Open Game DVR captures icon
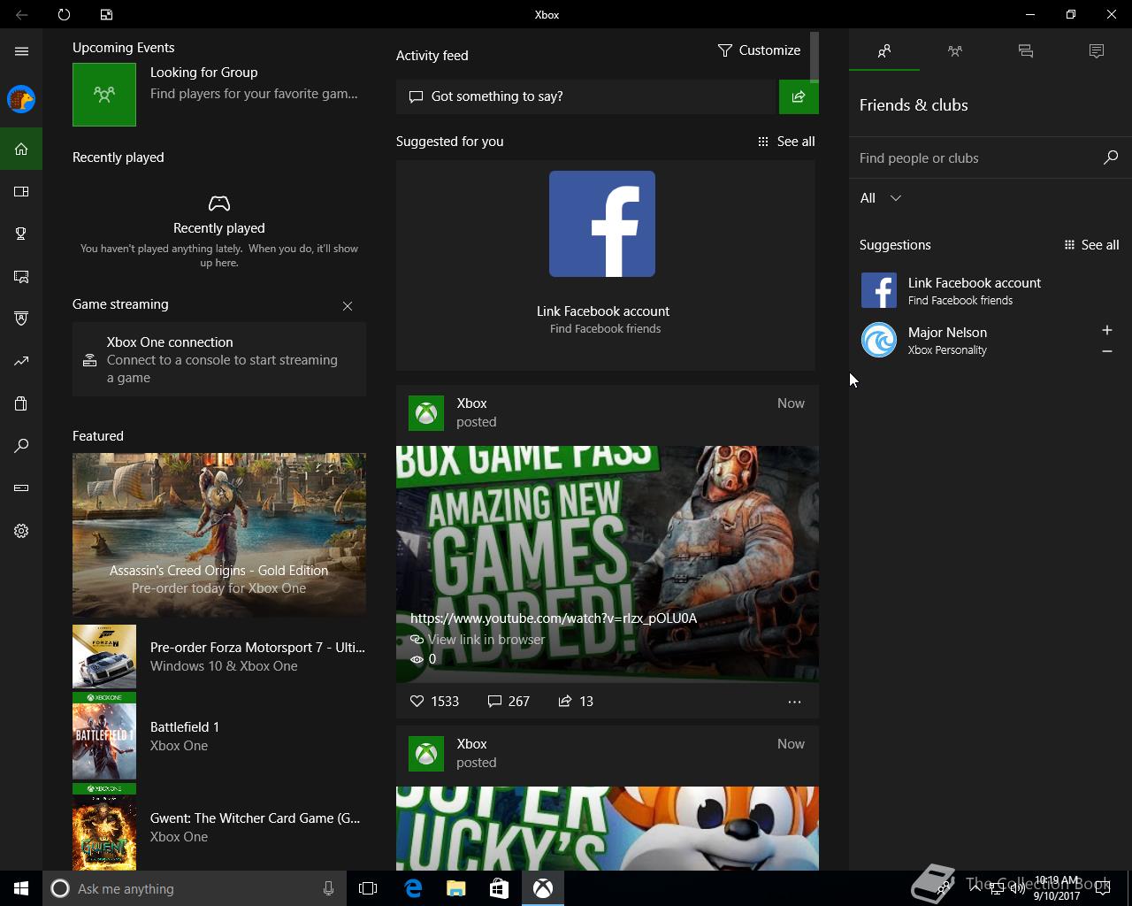1132x906 pixels. [x=21, y=276]
